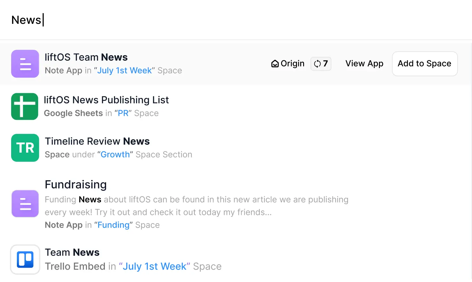
Task: Click the Fundraising snippet starting "Funding News about"
Action: [197, 206]
